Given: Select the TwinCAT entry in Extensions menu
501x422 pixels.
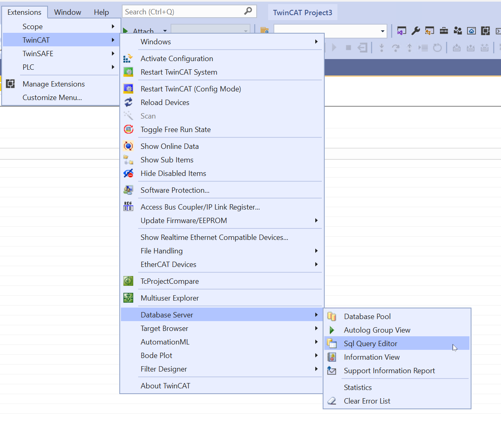Looking at the screenshot, I should coord(61,40).
